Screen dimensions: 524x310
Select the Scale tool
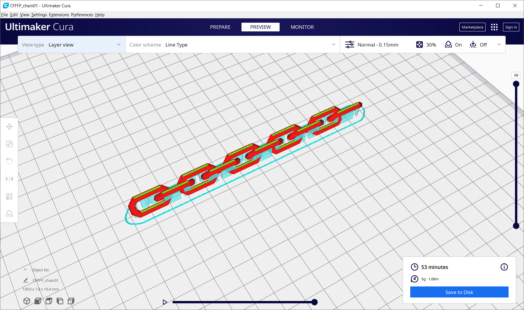point(9,144)
